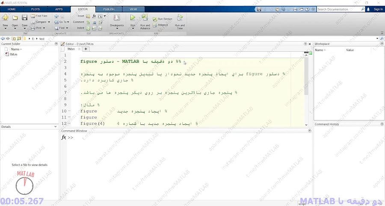Click the quick access Print icon
This screenshot has height=206, width=385.
click(x=295, y=9)
